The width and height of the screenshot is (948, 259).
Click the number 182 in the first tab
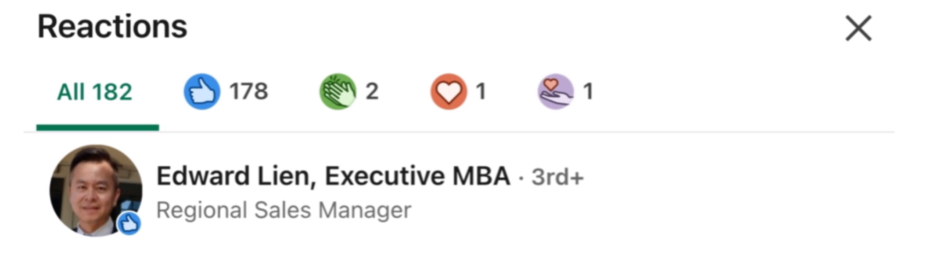tap(112, 92)
